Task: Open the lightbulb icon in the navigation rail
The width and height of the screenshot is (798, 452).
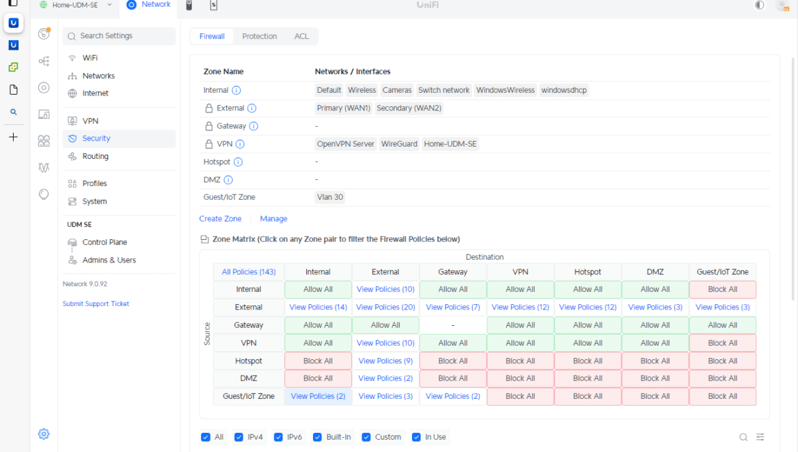Action: (44, 194)
